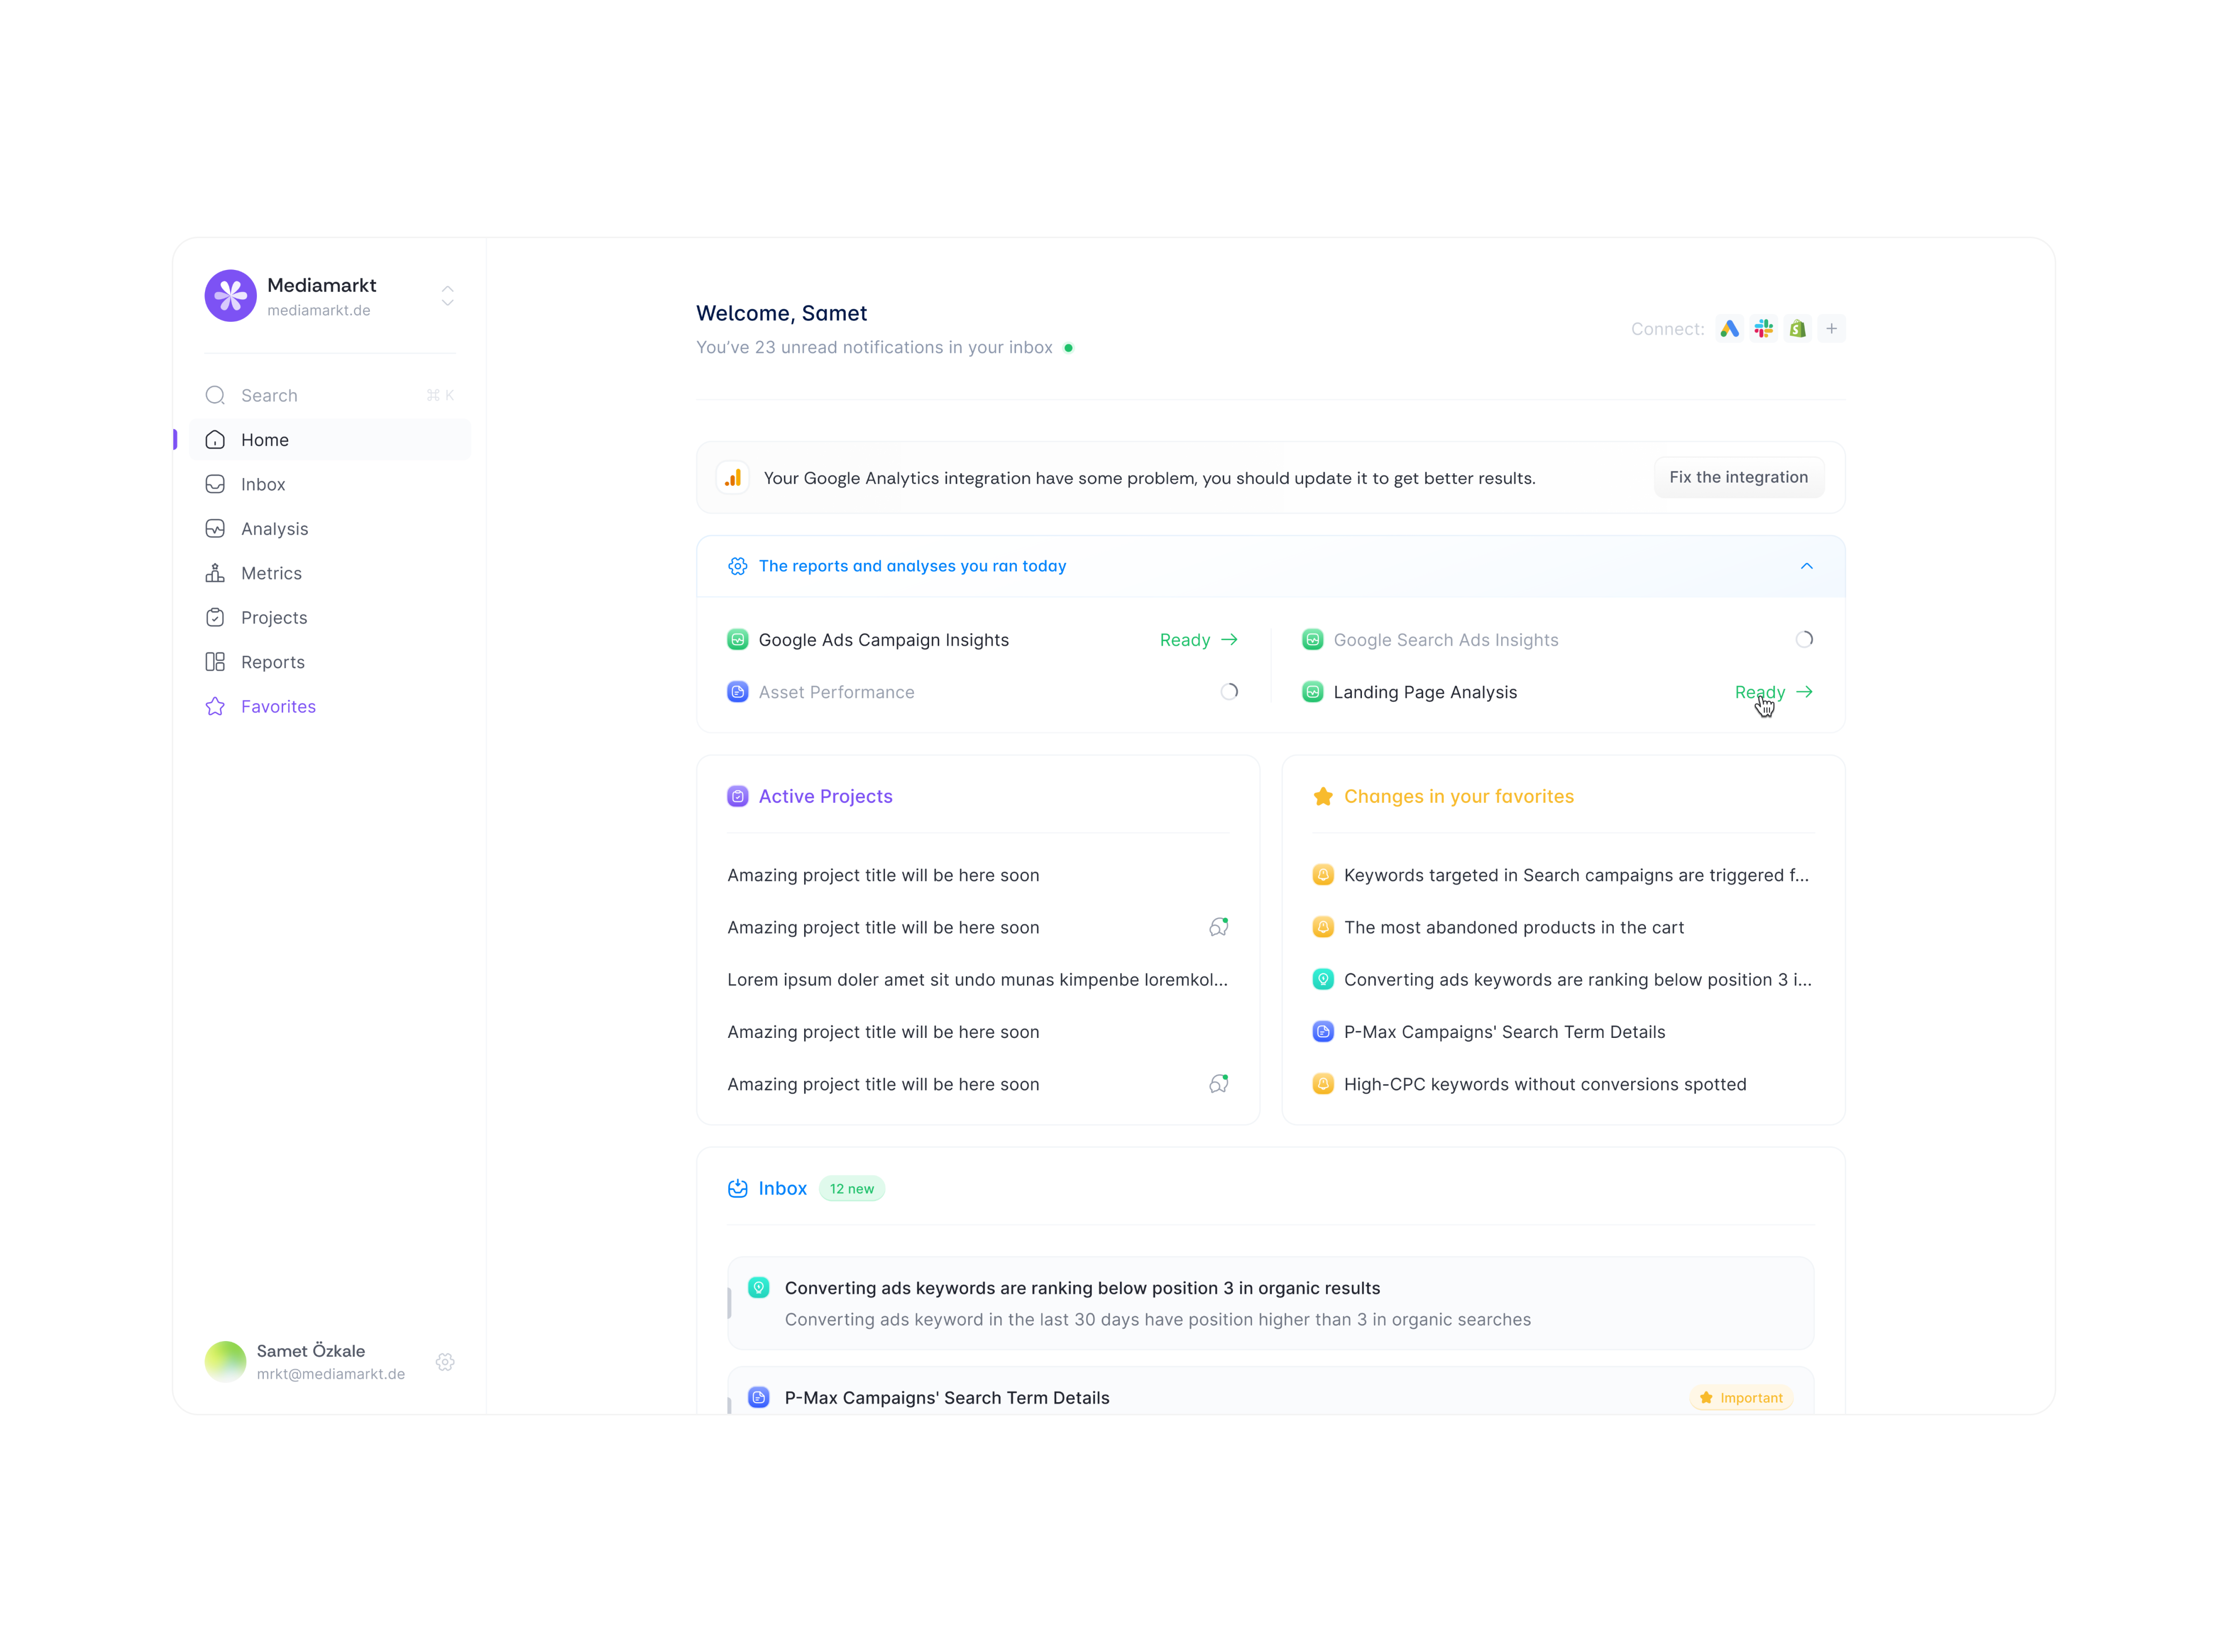The image size is (2228, 1652).
Task: Click the Slack connect icon
Action: [1763, 329]
